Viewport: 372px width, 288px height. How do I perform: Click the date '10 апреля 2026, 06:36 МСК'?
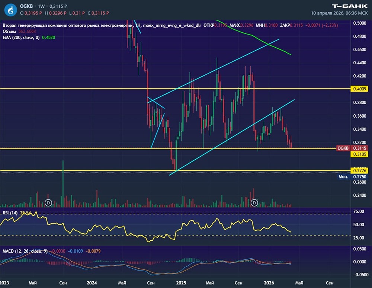click(x=339, y=13)
